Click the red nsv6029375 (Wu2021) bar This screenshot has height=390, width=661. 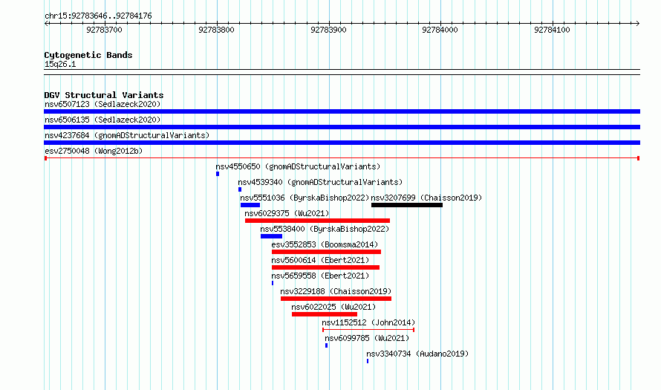317,221
